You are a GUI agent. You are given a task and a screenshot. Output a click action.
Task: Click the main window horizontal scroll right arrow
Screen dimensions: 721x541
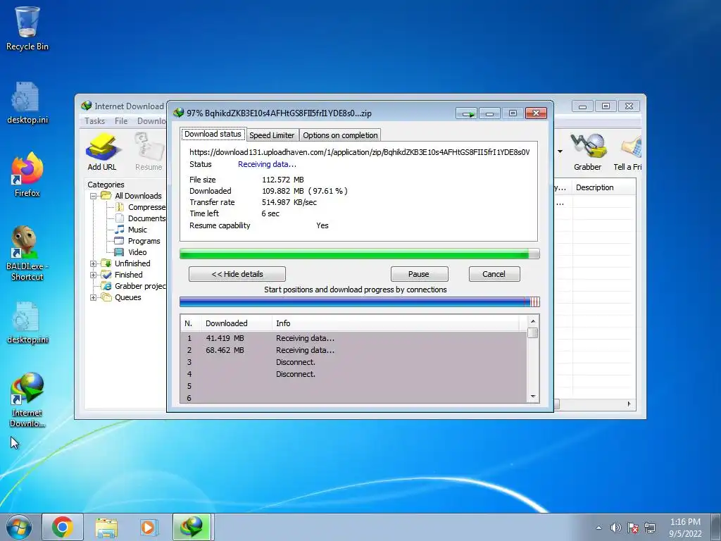click(x=629, y=404)
